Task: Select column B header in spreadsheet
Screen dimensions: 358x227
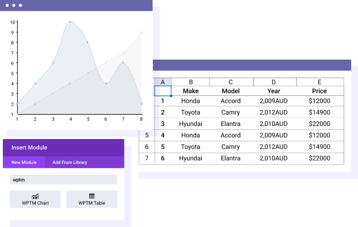Action: coord(190,82)
